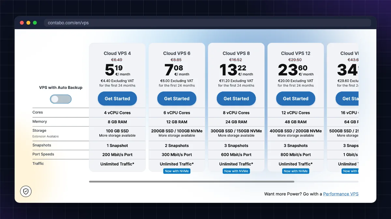Click the '6 vCPU Cores' cell
Image resolution: width=391 pixels, height=219 pixels.
coord(177,113)
